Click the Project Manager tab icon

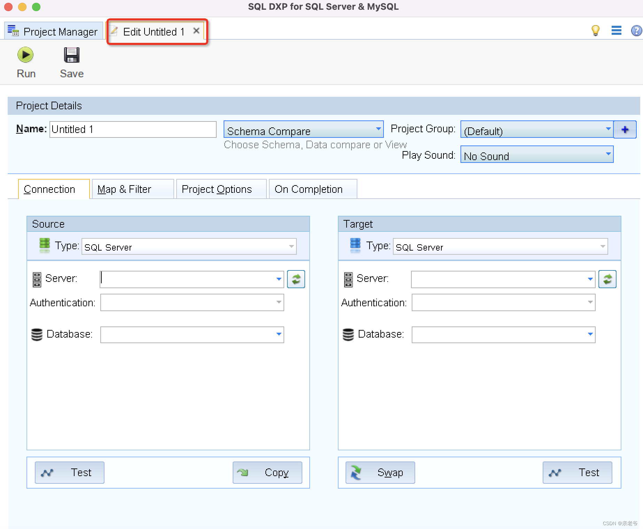13,31
